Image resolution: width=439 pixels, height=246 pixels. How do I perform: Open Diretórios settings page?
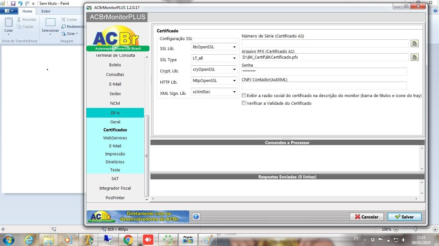click(x=115, y=162)
